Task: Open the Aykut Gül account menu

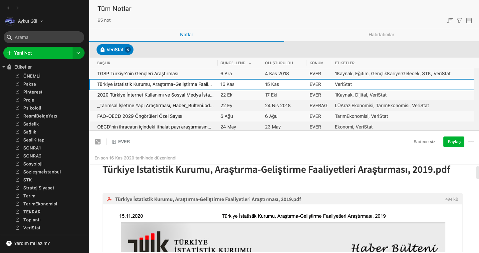Action: tap(31, 21)
